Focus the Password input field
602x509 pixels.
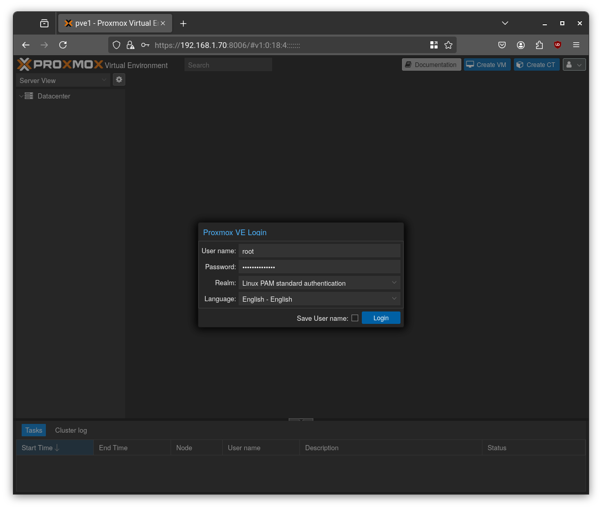click(x=319, y=267)
